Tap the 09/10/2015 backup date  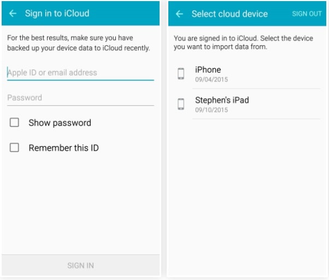[211, 110]
